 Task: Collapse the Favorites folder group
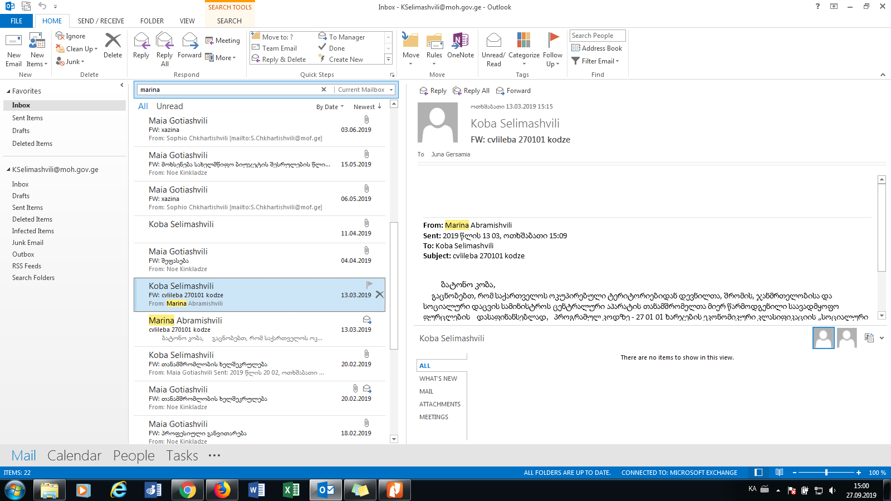pos(8,91)
